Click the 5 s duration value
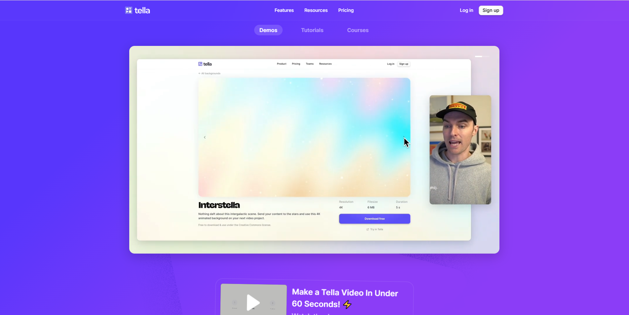629x315 pixels. (398, 207)
